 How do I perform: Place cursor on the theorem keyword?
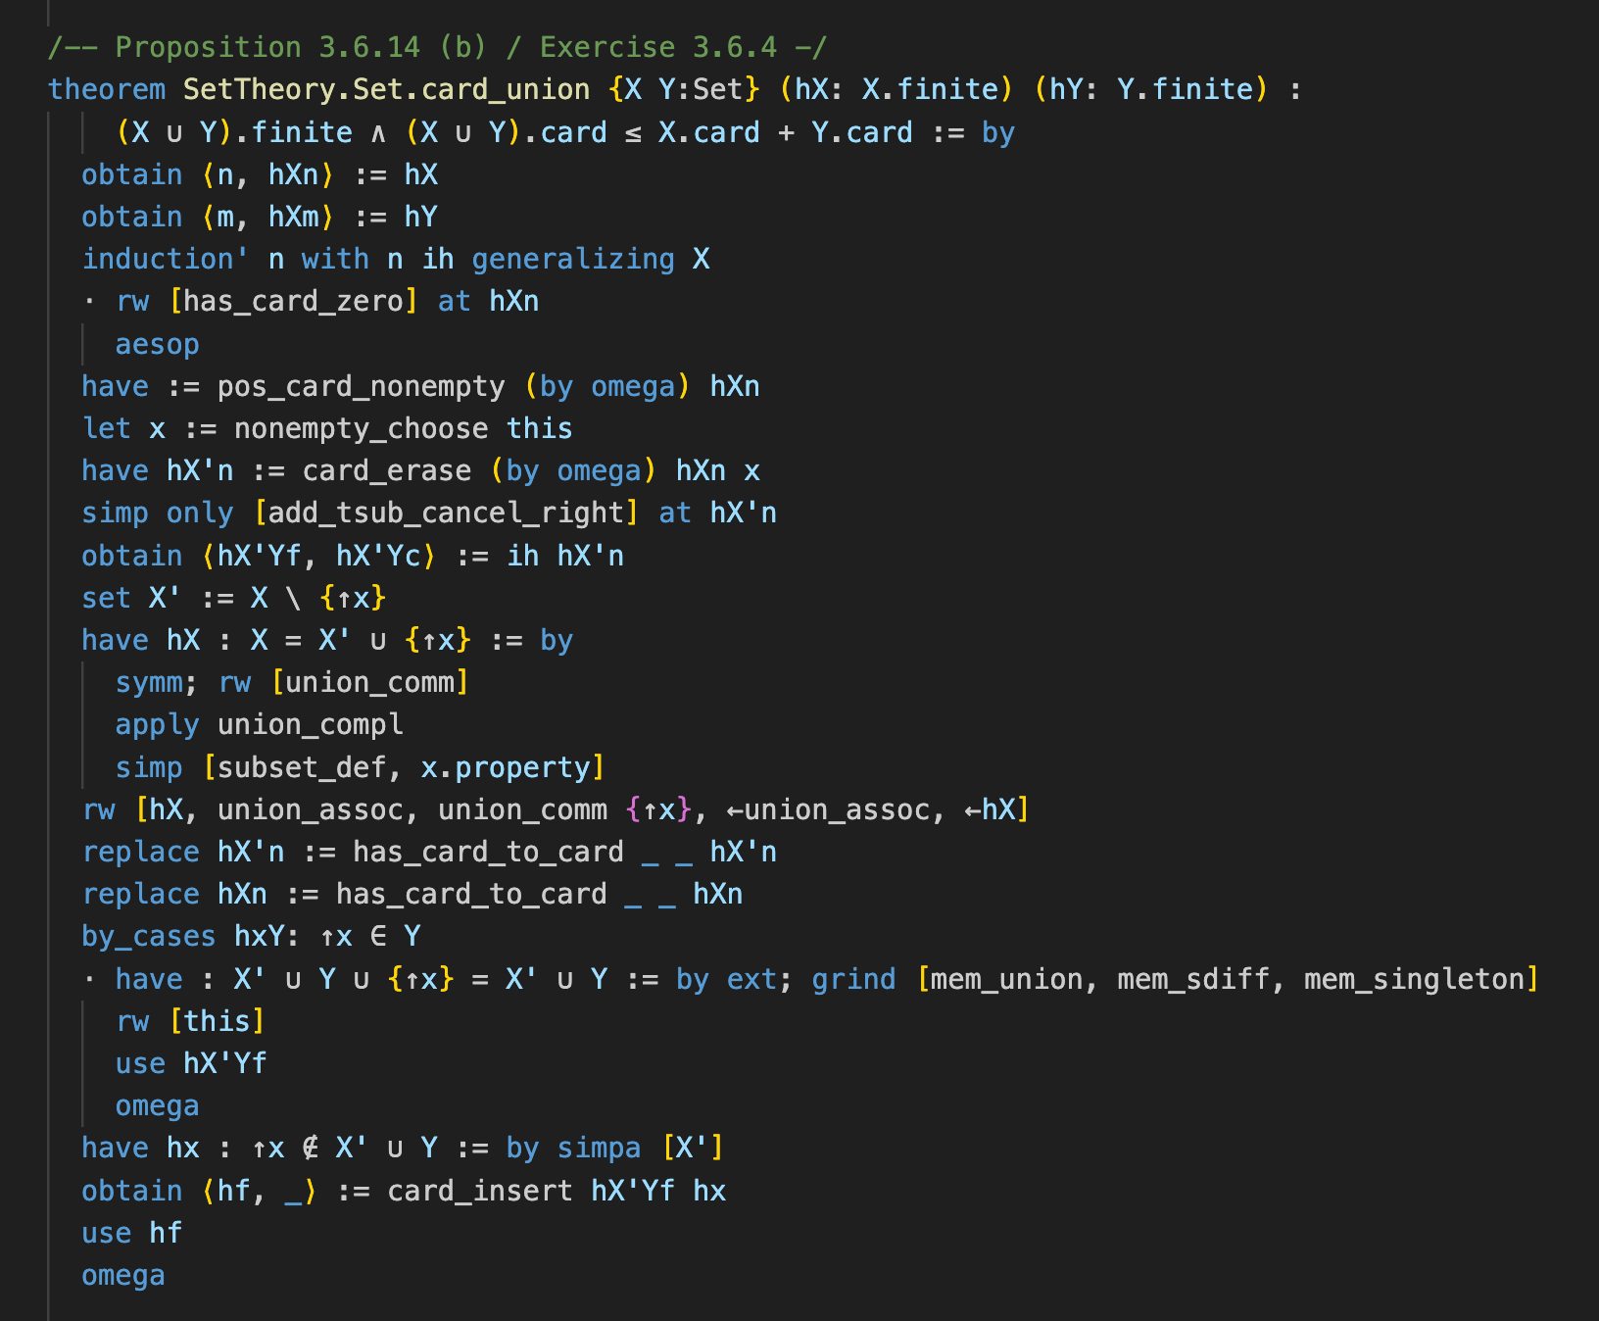click(107, 89)
